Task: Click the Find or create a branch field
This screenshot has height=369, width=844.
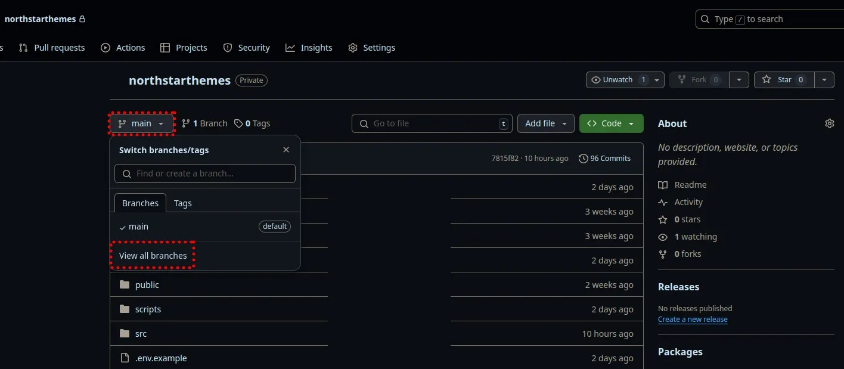Action: coord(205,173)
